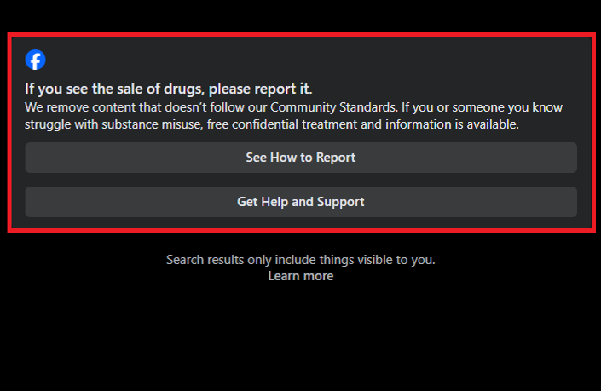Click the drug sale report heading
The width and height of the screenshot is (601, 391).
(x=168, y=89)
